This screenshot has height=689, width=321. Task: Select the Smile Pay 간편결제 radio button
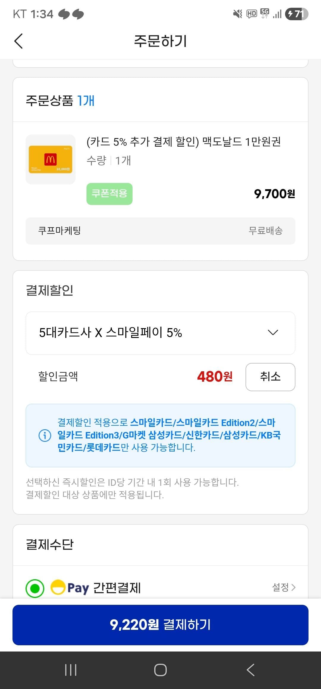pos(35,588)
